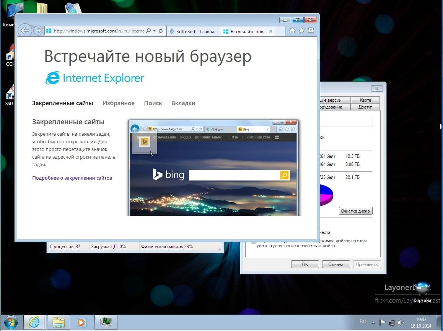Click the network tray icon

point(392,322)
